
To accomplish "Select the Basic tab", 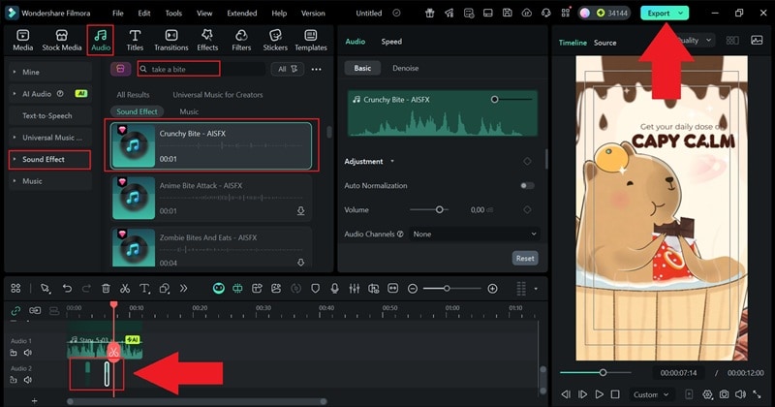I will pos(362,68).
